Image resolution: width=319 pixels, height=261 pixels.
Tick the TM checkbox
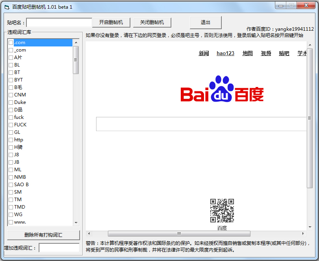click(x=11, y=200)
